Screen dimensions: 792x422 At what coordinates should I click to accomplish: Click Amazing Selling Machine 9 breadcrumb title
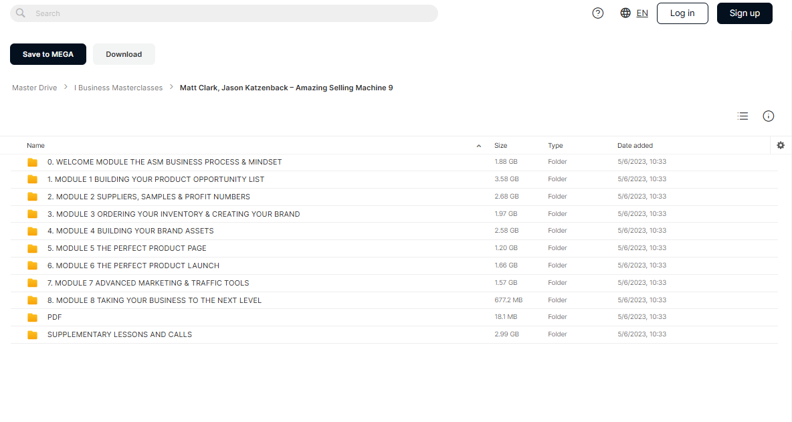[286, 88]
